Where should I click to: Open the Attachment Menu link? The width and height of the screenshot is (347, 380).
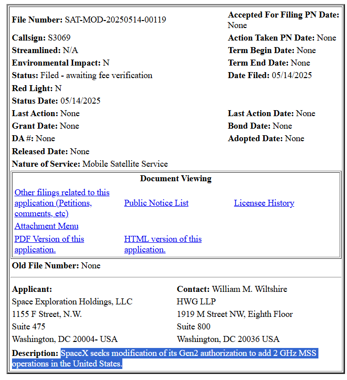coord(47,226)
